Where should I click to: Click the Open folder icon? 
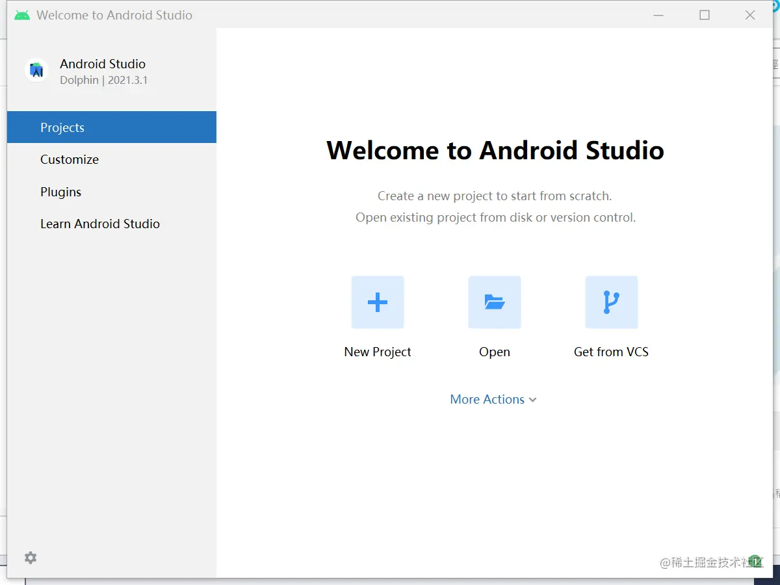pyautogui.click(x=495, y=302)
